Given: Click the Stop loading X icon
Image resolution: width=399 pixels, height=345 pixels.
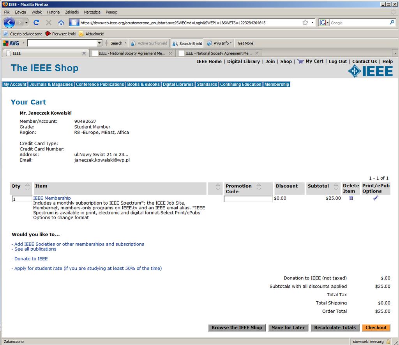Looking at the screenshot, I should 49,23.
